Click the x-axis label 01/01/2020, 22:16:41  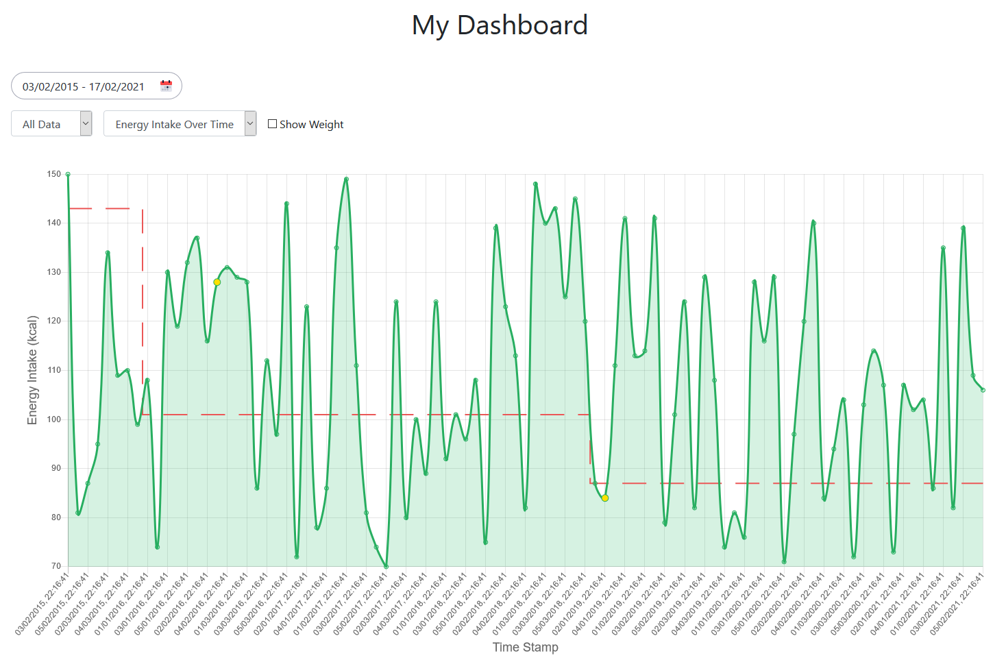coord(718,604)
